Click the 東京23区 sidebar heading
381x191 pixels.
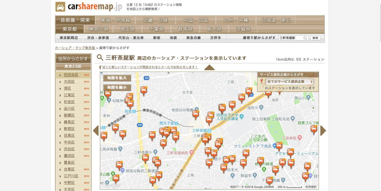click(x=73, y=67)
